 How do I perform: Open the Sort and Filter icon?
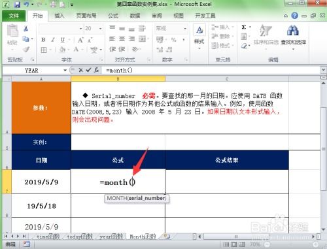[266, 31]
